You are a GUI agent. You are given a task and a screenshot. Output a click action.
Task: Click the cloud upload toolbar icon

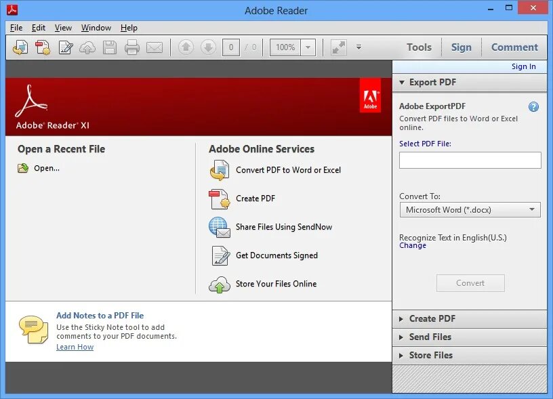(87, 47)
